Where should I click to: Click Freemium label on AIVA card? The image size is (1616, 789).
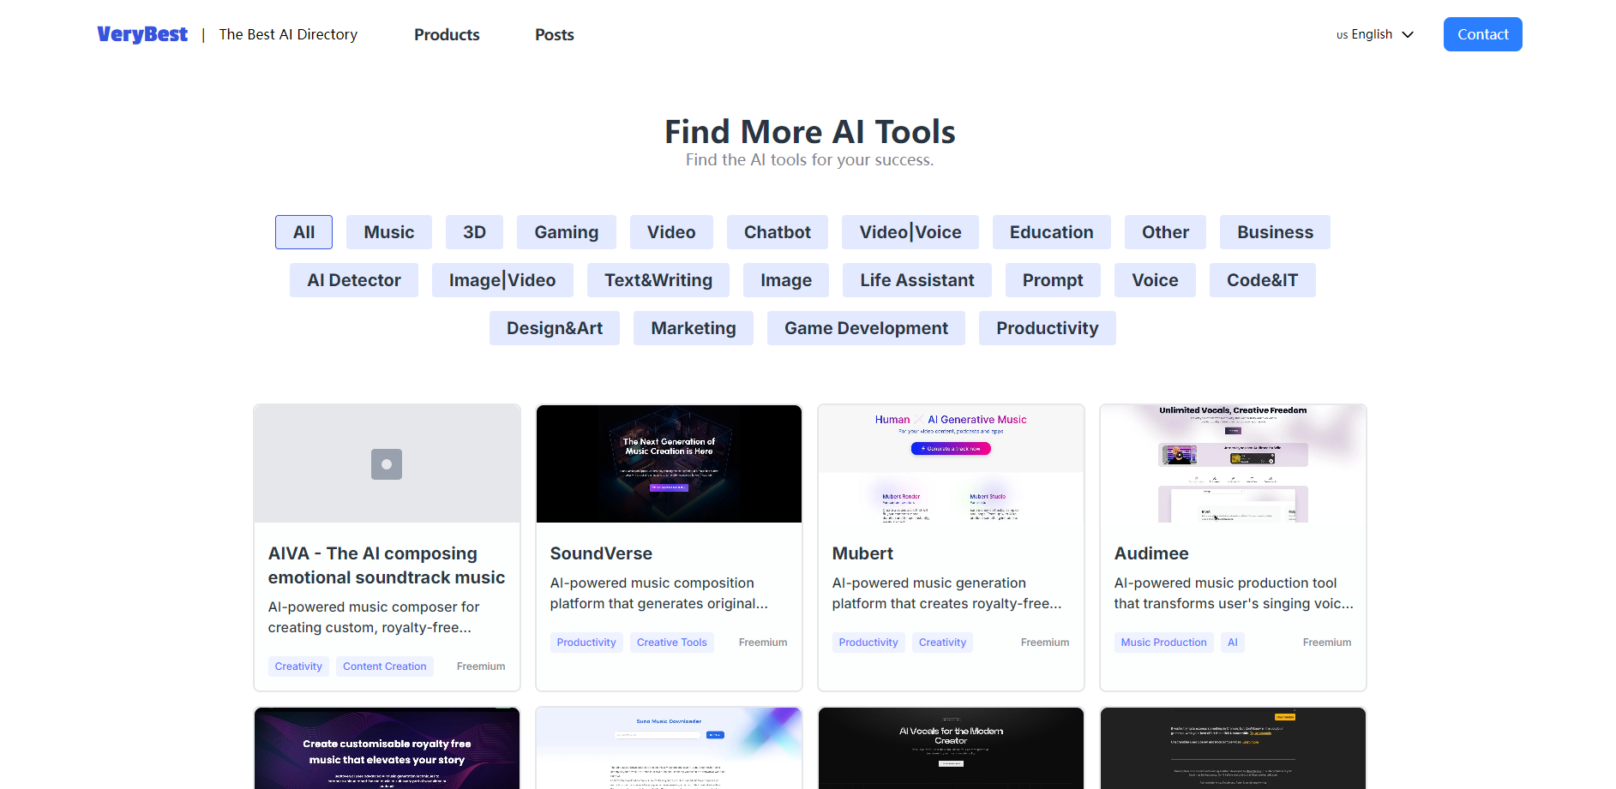[481, 666]
